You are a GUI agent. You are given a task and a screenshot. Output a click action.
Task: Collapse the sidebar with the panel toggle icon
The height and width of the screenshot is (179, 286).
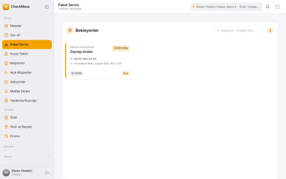tap(47, 7)
